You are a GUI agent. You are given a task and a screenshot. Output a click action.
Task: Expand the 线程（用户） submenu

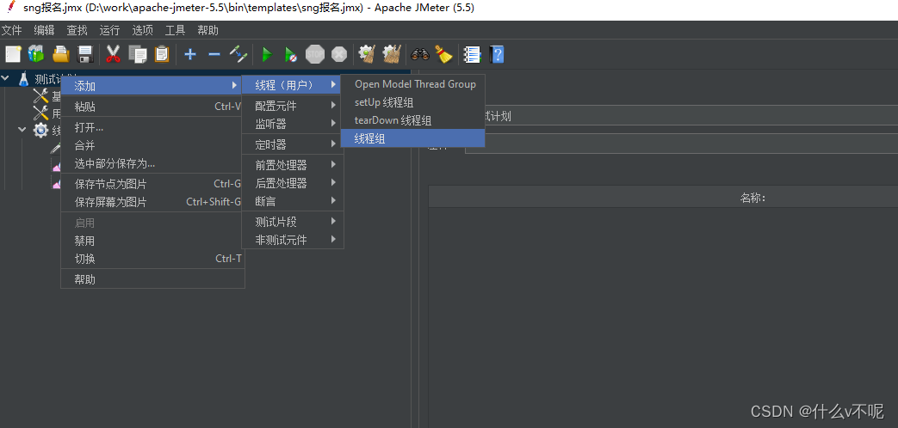coord(292,85)
